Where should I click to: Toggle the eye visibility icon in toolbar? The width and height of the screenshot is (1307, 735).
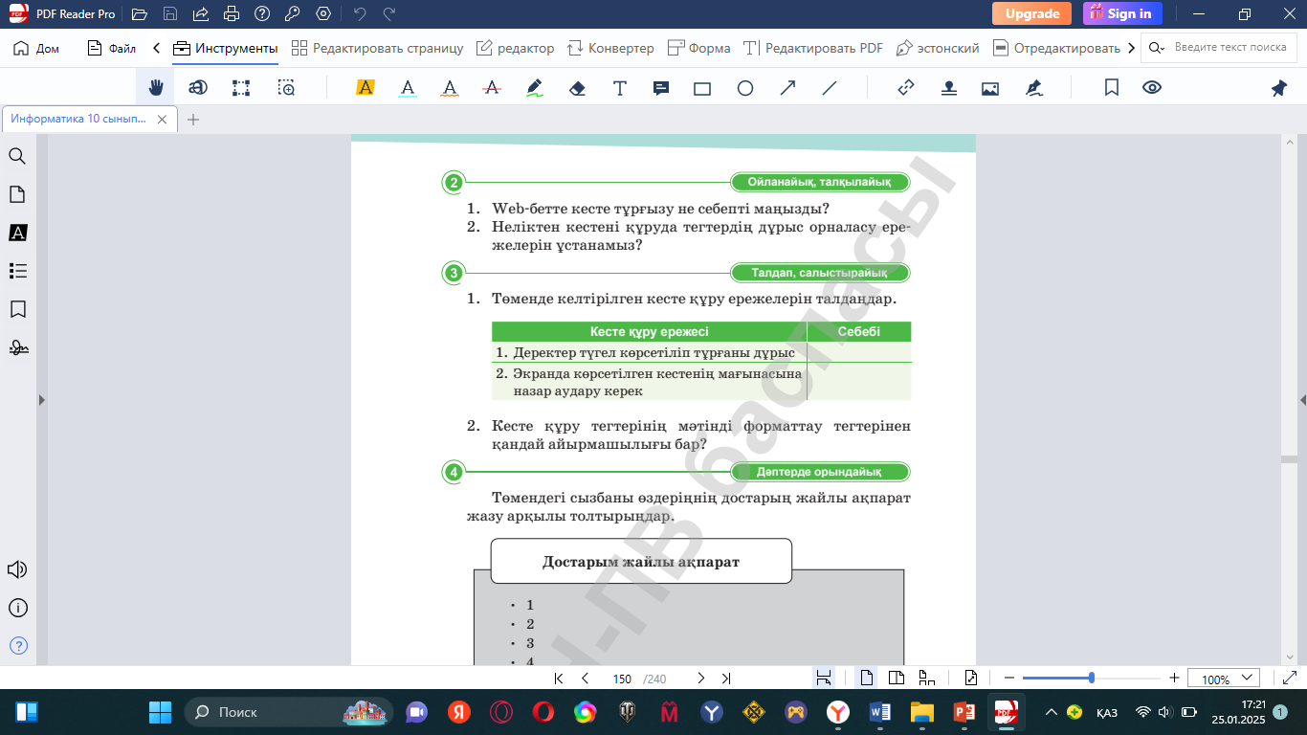pyautogui.click(x=1152, y=88)
